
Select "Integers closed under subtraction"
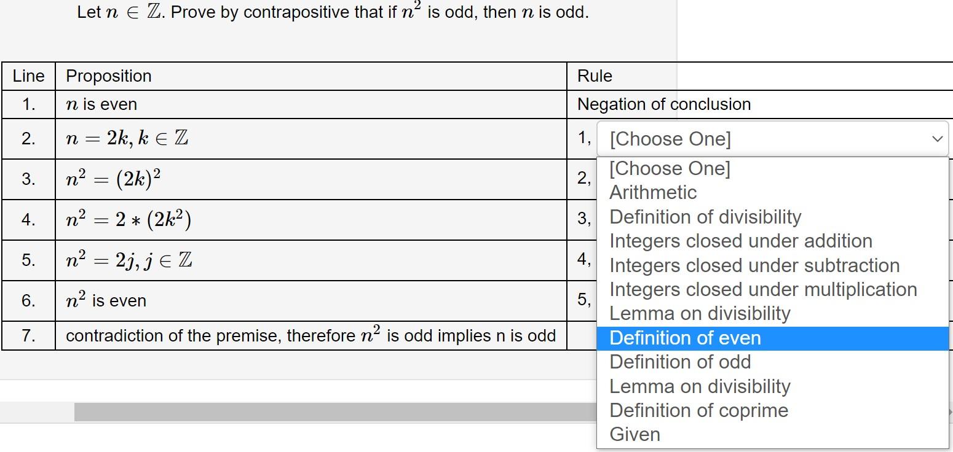pos(754,265)
